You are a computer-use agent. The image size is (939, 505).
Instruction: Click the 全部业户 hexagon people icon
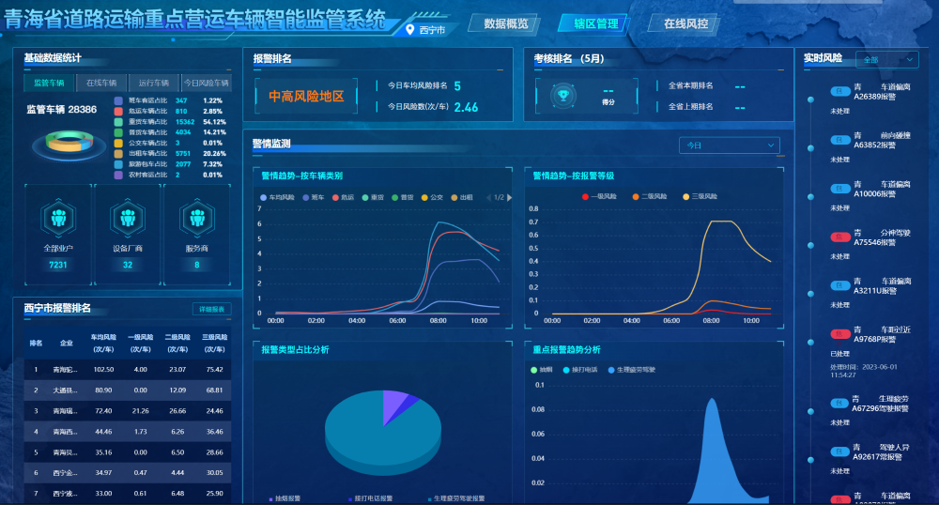(59, 218)
